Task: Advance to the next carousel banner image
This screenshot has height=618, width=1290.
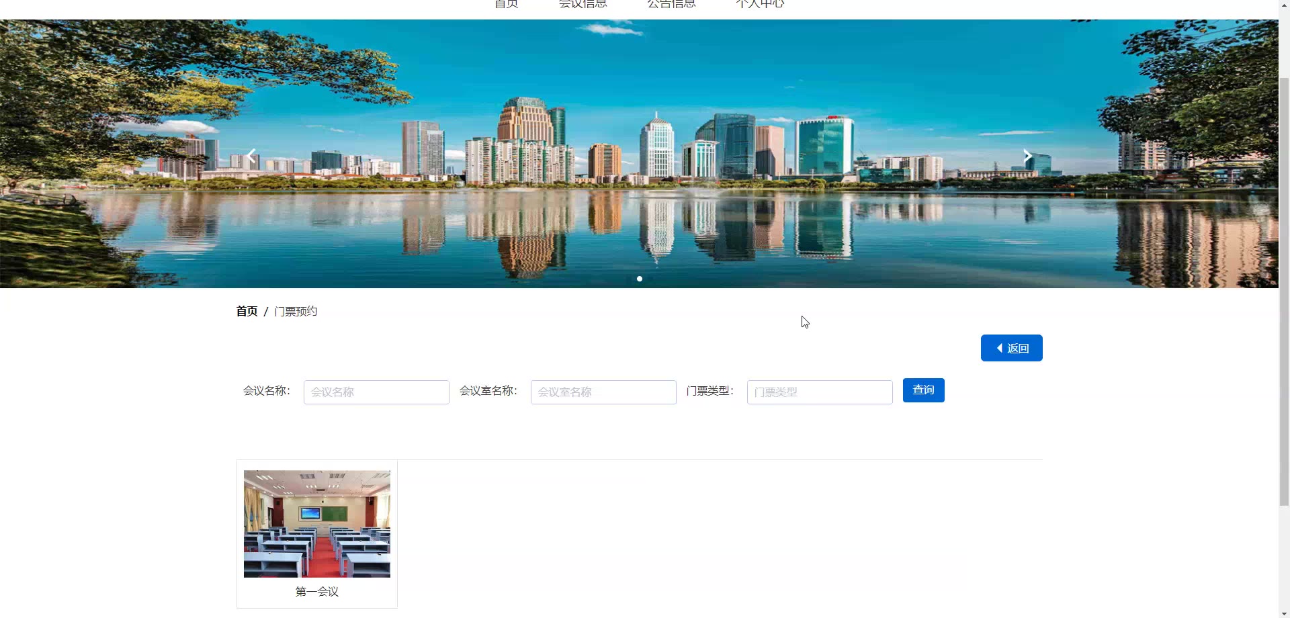Action: (1027, 156)
